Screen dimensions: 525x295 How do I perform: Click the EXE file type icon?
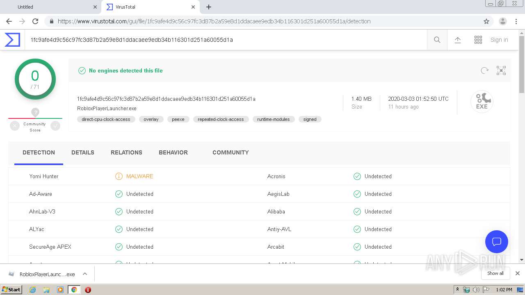(x=482, y=101)
